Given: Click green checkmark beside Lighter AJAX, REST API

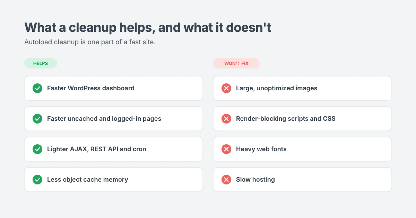Looking at the screenshot, I should [37, 149].
